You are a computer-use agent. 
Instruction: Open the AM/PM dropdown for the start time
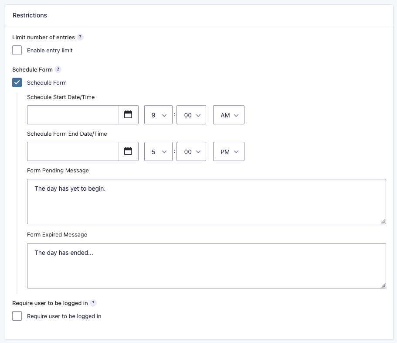[228, 115]
